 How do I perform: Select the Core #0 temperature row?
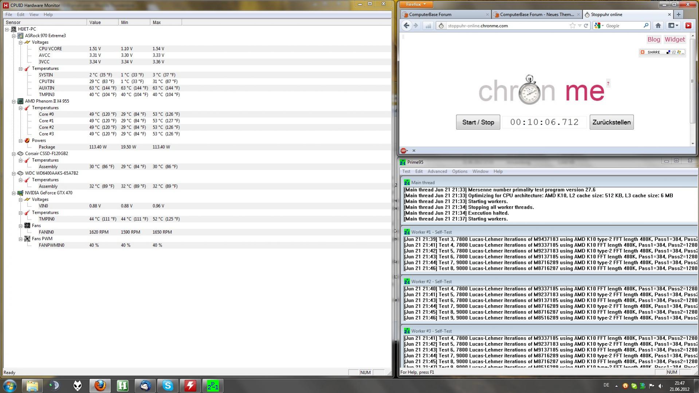pyautogui.click(x=197, y=114)
